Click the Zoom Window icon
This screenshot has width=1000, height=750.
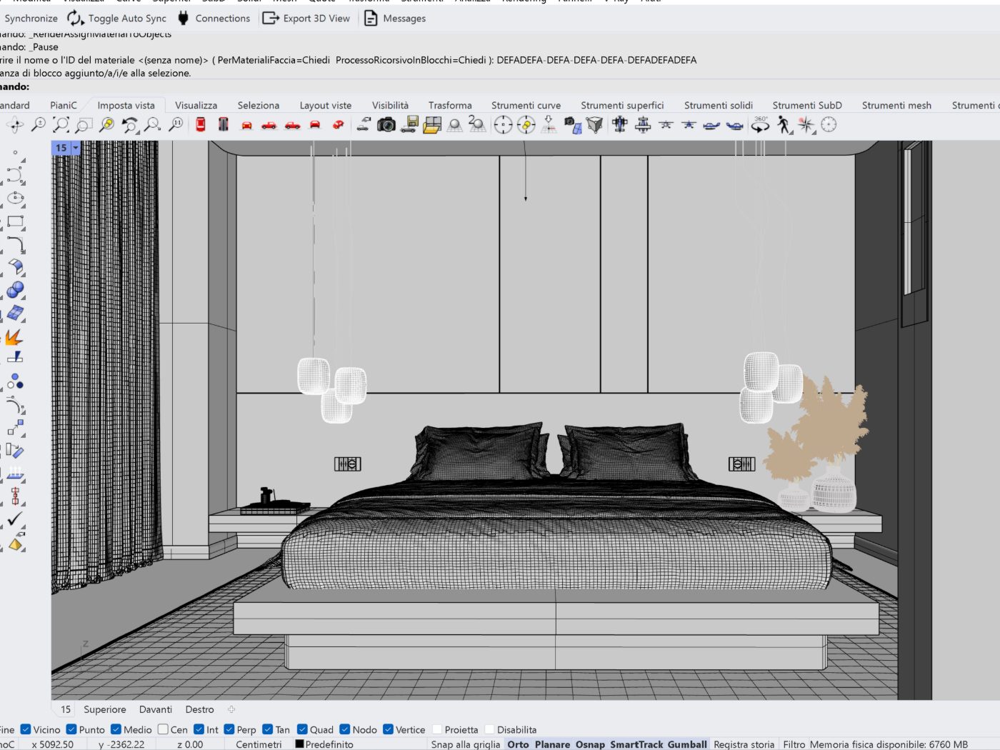click(x=84, y=125)
